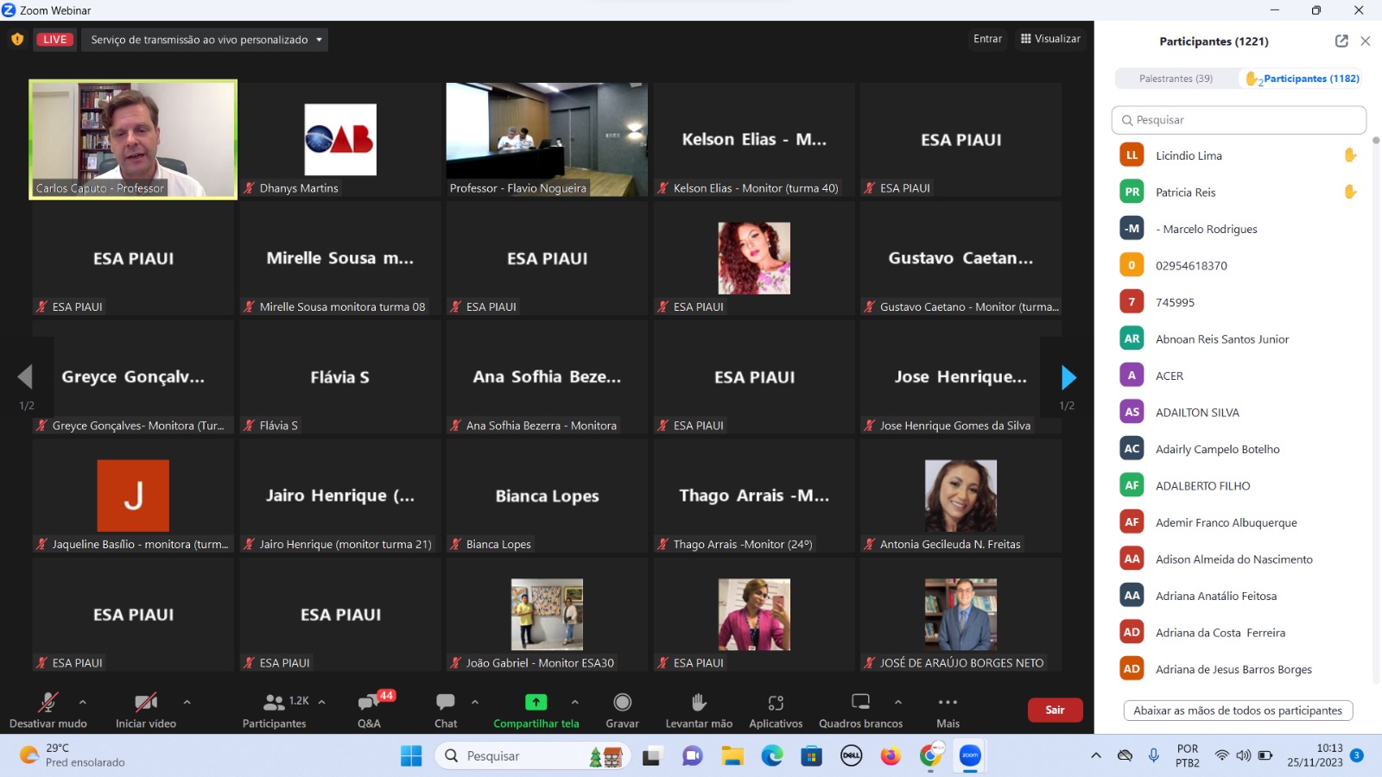Open the Chat icon
1382x777 pixels.
pyautogui.click(x=446, y=703)
